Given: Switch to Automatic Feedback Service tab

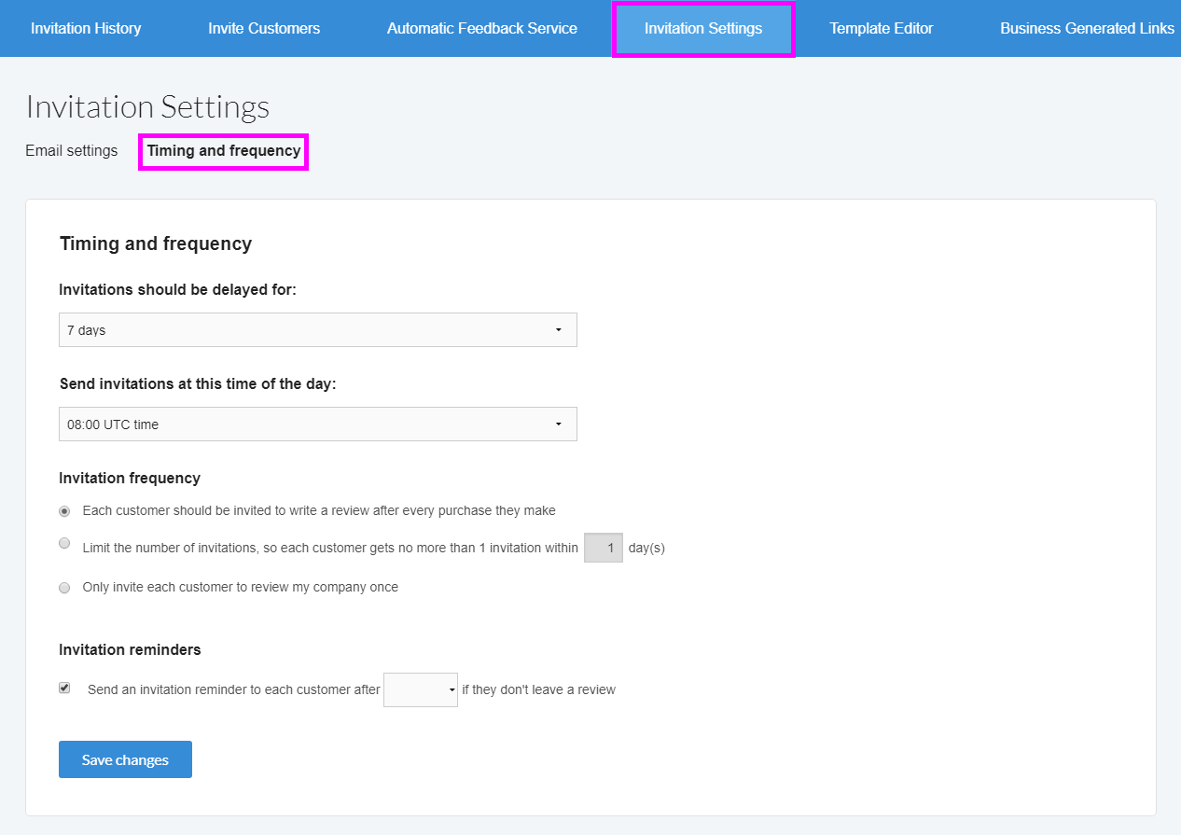Looking at the screenshot, I should click(482, 28).
